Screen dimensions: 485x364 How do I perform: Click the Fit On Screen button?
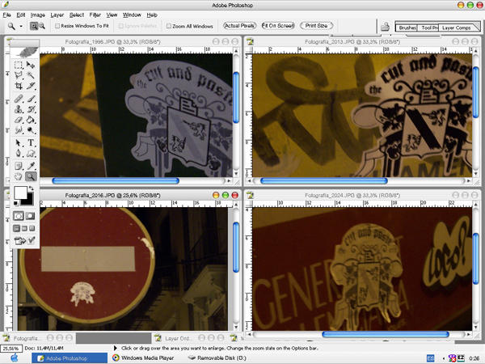click(x=278, y=26)
